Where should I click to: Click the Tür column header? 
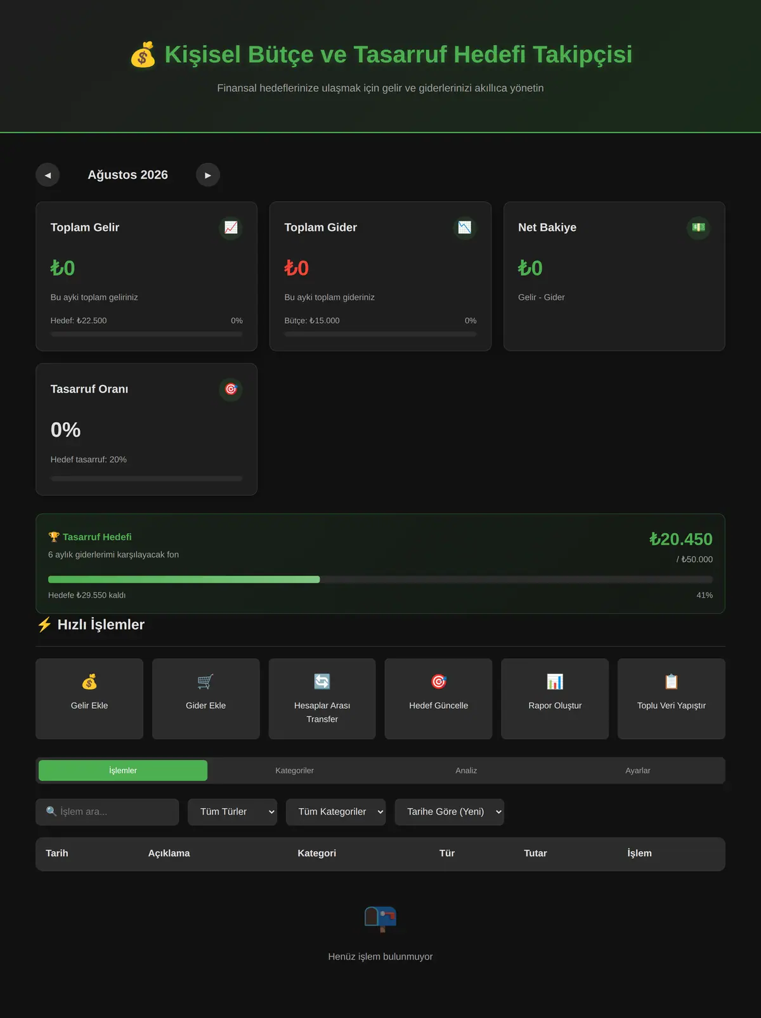point(447,853)
